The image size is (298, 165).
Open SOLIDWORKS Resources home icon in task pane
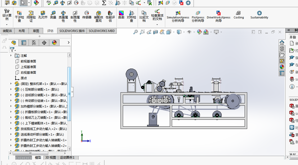pyautogui.click(x=282, y=42)
